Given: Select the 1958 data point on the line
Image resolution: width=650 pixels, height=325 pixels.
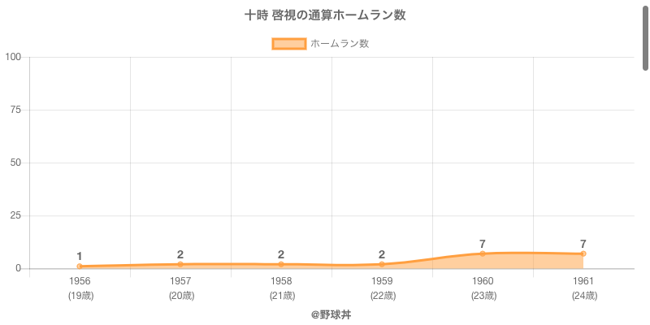Looking at the screenshot, I should point(281,264).
